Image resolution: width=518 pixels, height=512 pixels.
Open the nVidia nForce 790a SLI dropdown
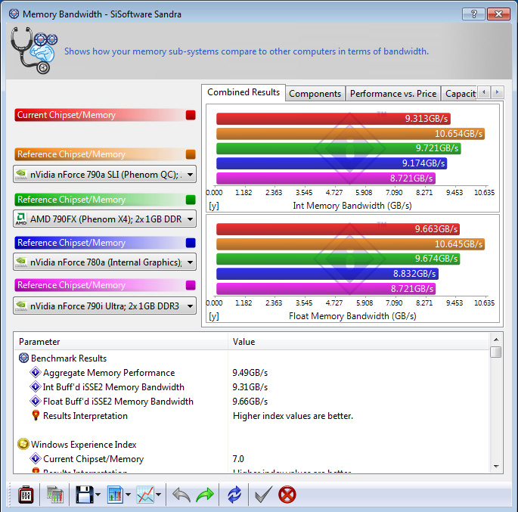pyautogui.click(x=104, y=174)
